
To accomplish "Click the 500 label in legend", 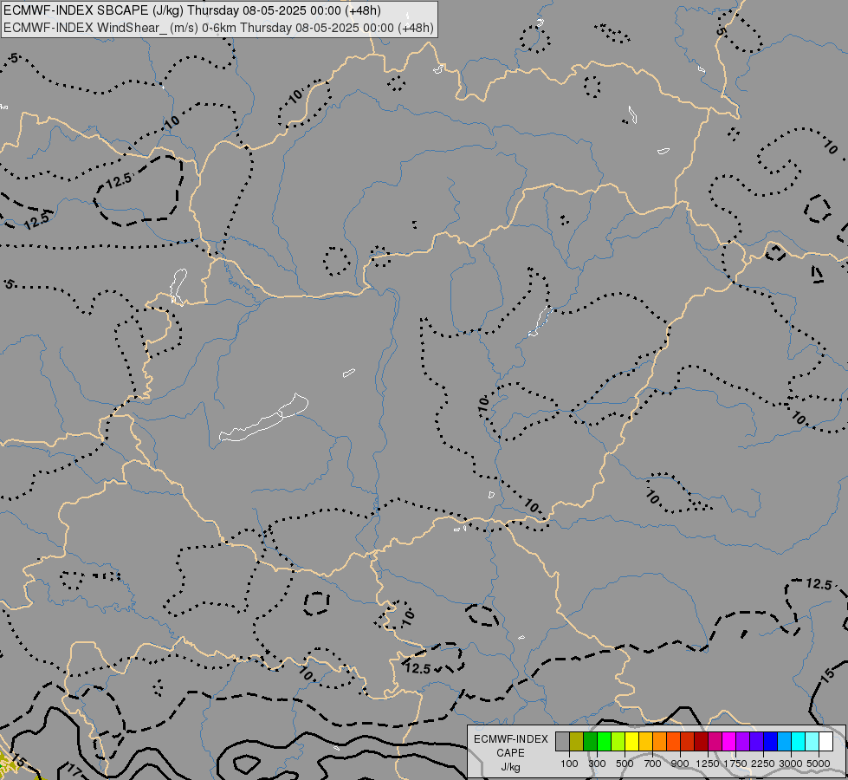I will point(625,764).
